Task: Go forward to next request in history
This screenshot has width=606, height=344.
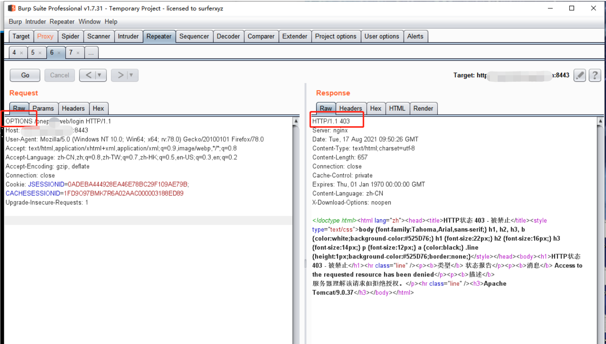Action: (120, 75)
